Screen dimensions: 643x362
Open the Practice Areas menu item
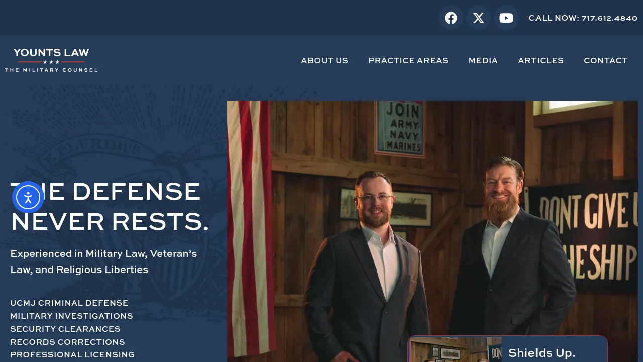pyautogui.click(x=408, y=60)
